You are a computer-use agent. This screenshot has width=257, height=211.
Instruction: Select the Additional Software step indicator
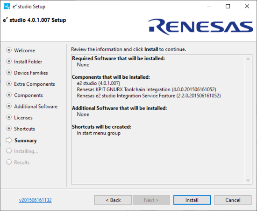click(9, 106)
